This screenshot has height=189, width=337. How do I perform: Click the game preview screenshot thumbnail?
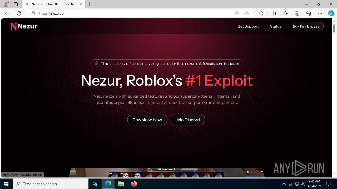[167, 173]
